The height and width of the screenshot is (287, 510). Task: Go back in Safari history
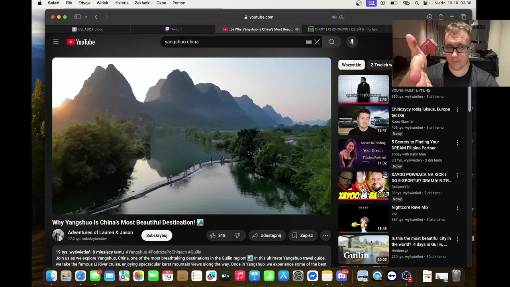[x=96, y=17]
